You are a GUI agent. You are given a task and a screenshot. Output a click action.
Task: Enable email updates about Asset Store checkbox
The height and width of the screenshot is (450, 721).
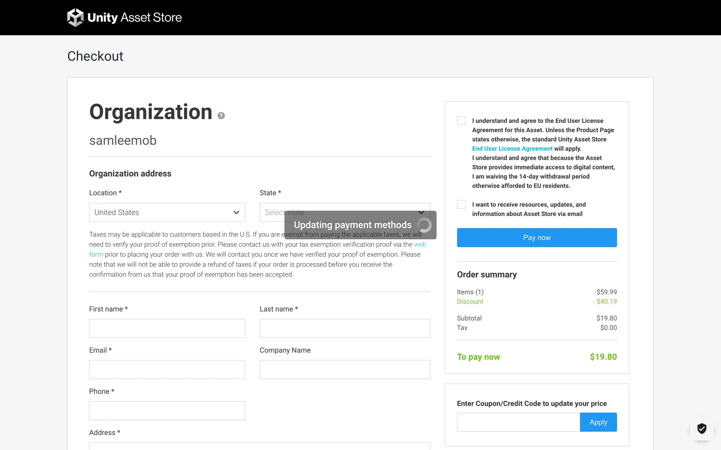(x=461, y=204)
